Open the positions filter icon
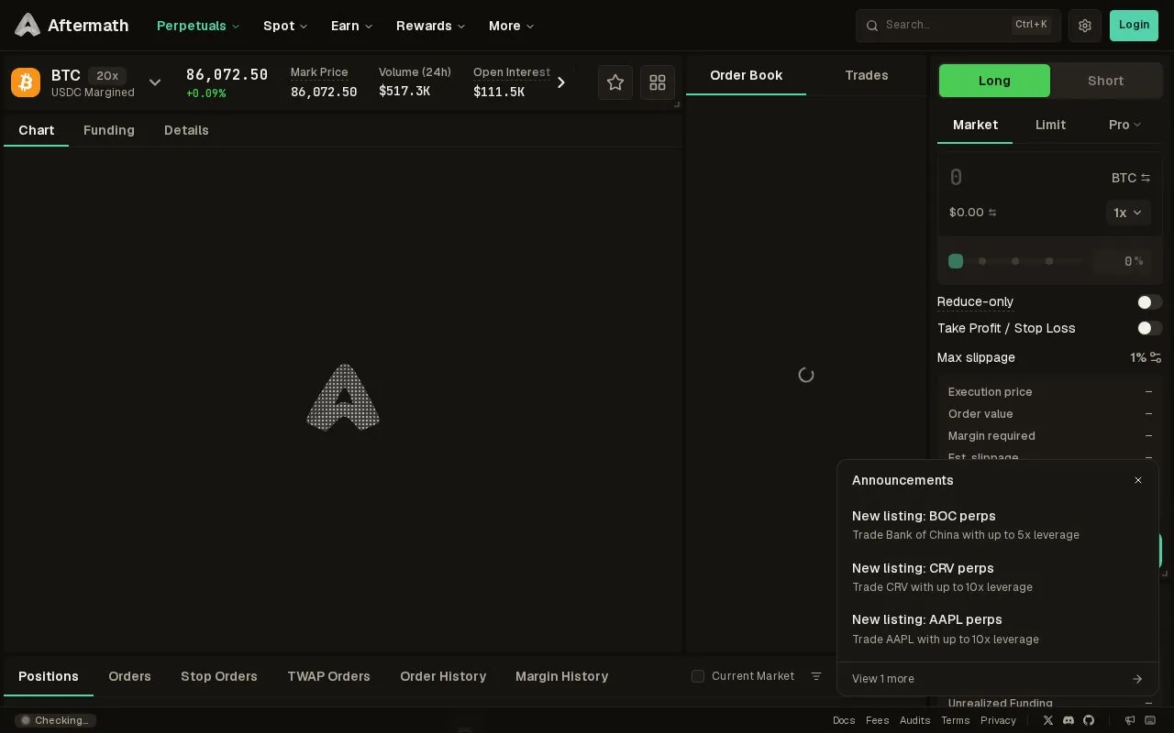1174x733 pixels. click(x=816, y=676)
